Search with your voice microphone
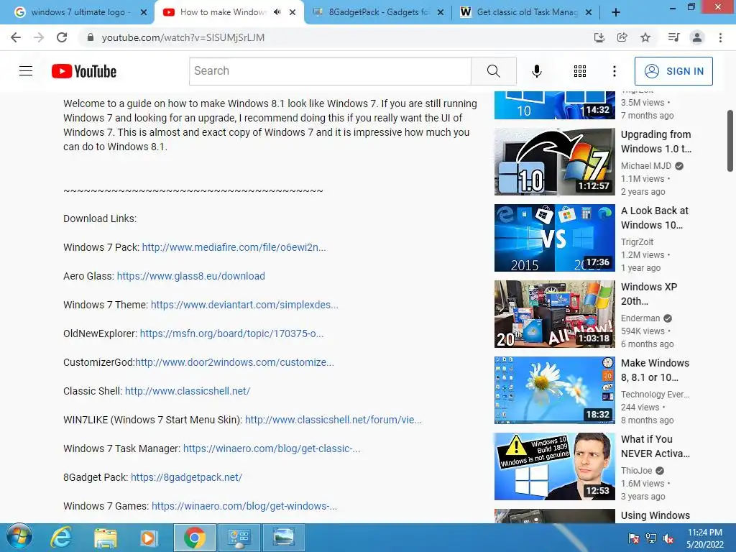Viewport: 736px width, 552px height. coord(536,71)
